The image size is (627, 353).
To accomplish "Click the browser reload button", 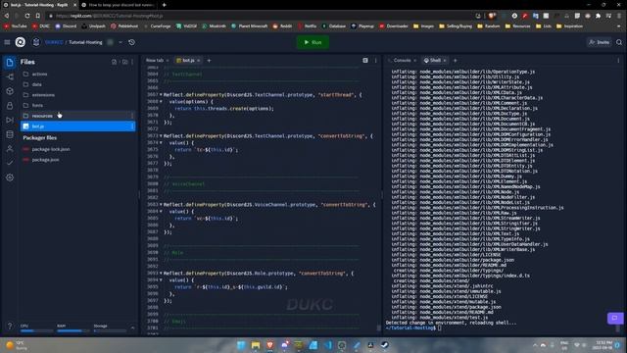I will [x=27, y=16].
